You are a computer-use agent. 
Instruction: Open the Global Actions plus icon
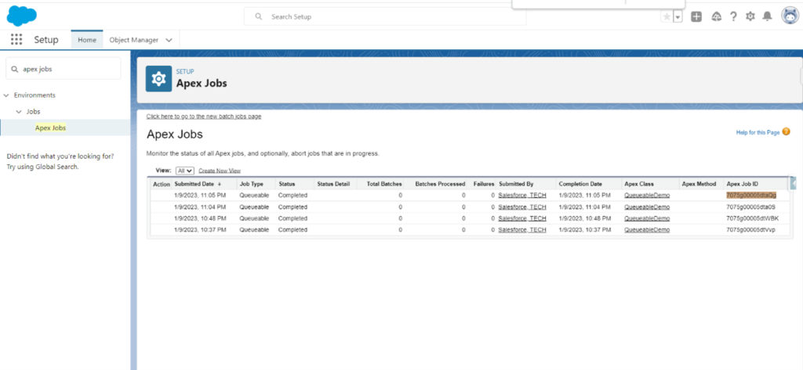[696, 16]
